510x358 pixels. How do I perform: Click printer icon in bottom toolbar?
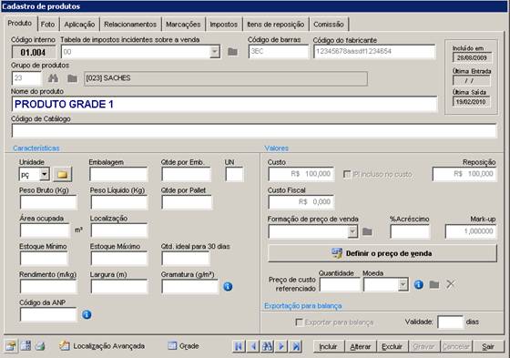click(40, 346)
